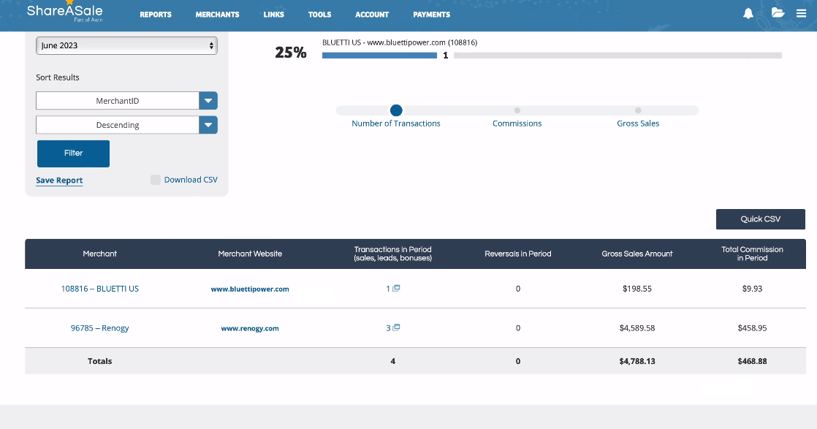
Task: Click the $468.88 totals commission
Action: pos(752,361)
